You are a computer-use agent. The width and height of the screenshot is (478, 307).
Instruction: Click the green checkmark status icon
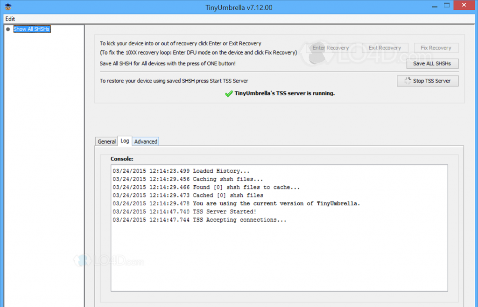tap(228, 93)
